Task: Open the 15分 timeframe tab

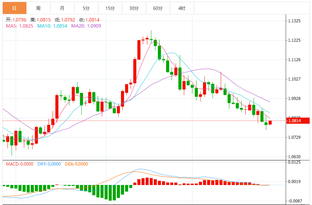Action: pos(110,8)
